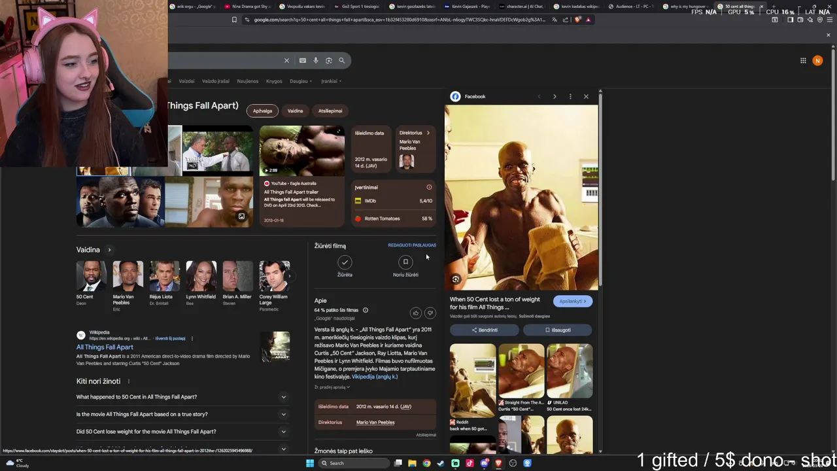This screenshot has height=471, width=837.
Task: Click the Mario Van Peebles director link
Action: point(375,423)
